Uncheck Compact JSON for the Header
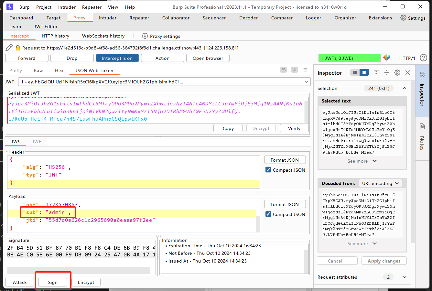The height and width of the screenshot is (291, 432). (x=268, y=170)
